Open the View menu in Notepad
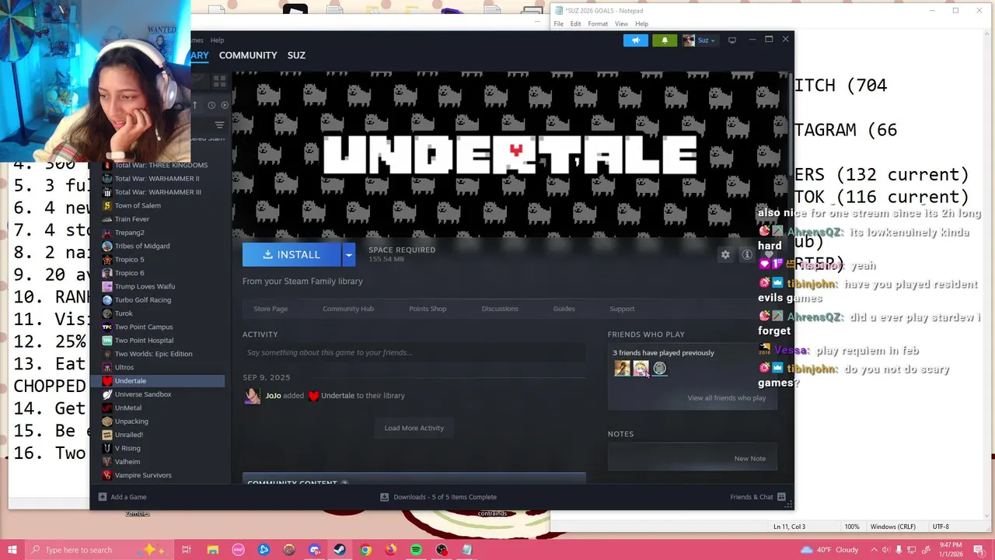The height and width of the screenshot is (560, 995). (x=622, y=24)
